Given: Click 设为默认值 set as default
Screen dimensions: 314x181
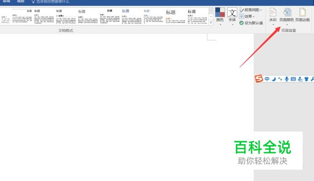Looking at the screenshot, I should tap(251, 23).
